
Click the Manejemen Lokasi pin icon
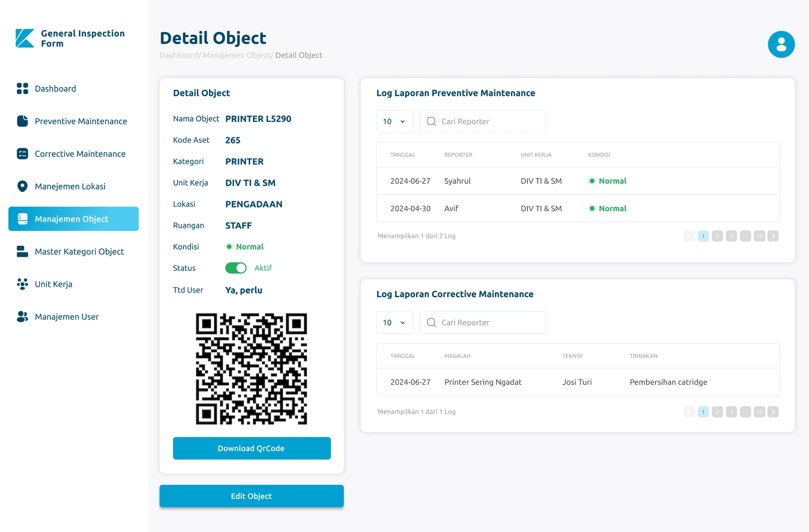[x=23, y=186]
